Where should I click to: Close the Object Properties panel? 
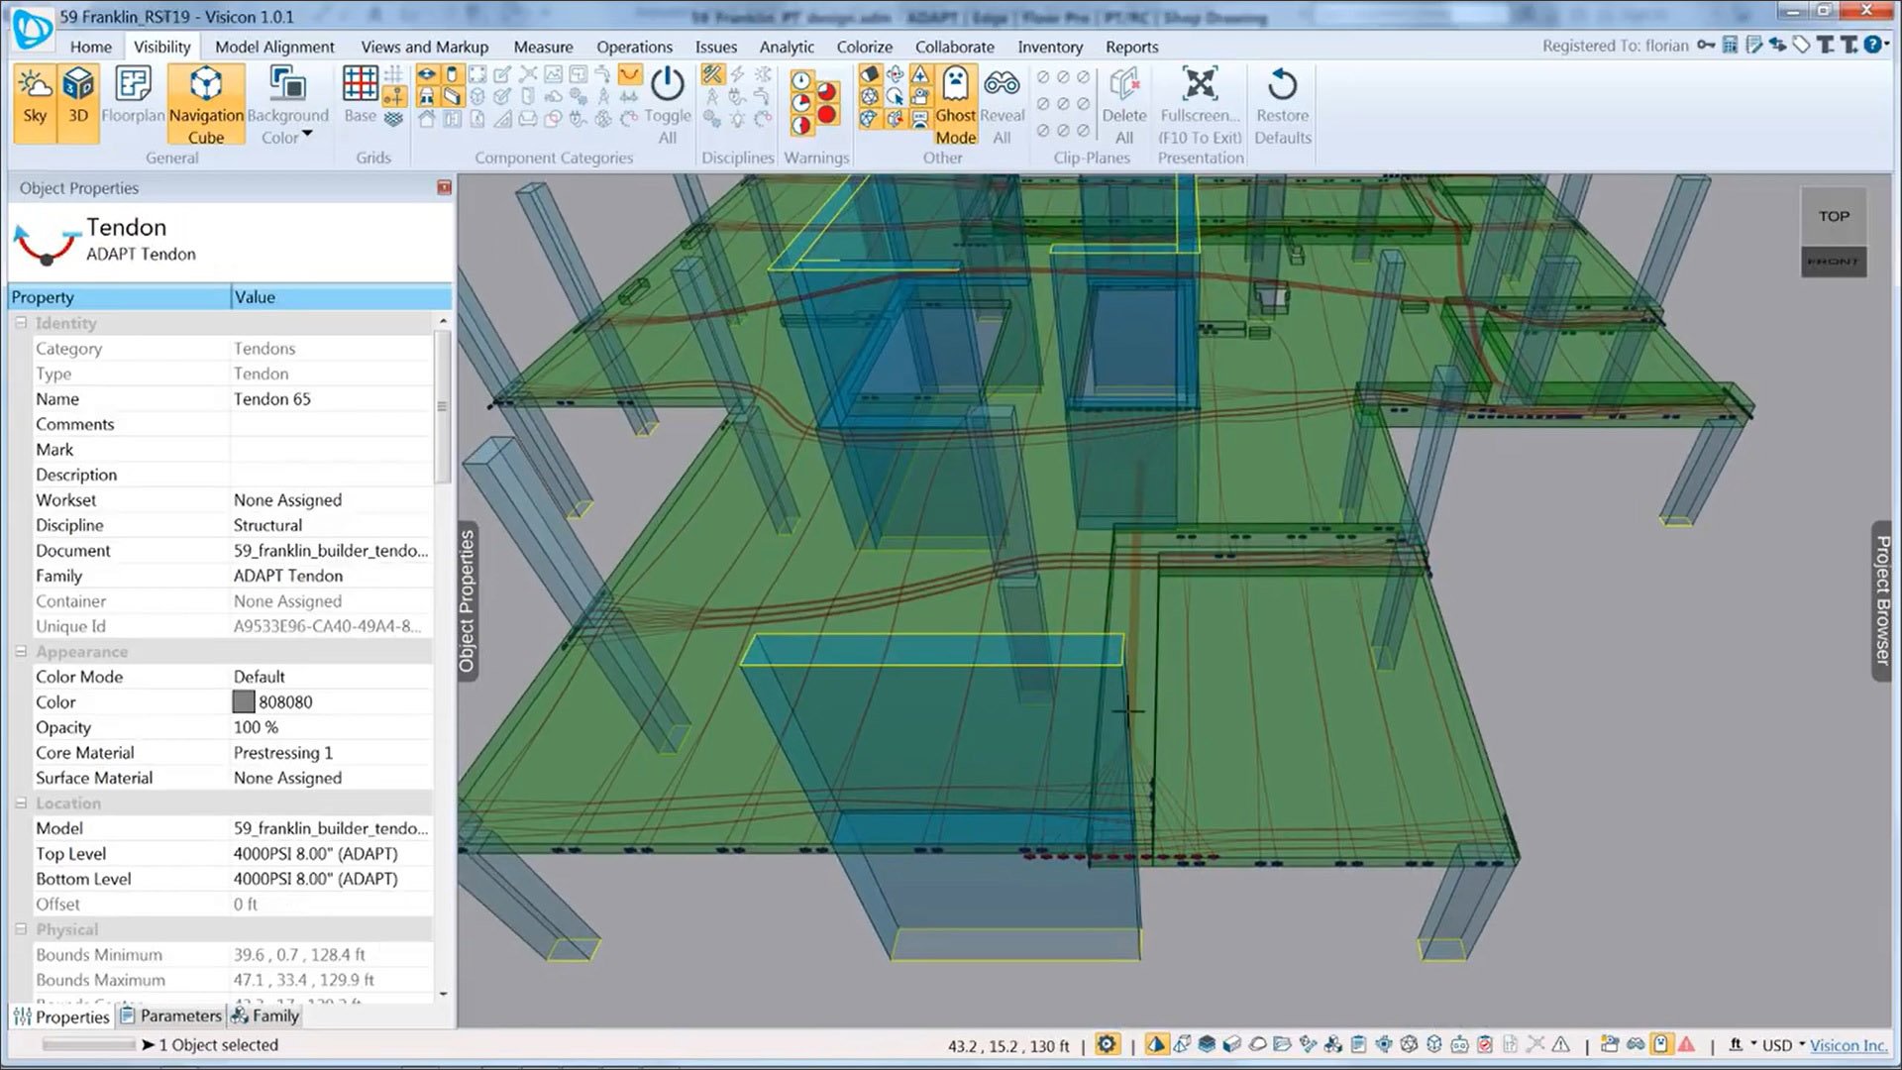[444, 187]
